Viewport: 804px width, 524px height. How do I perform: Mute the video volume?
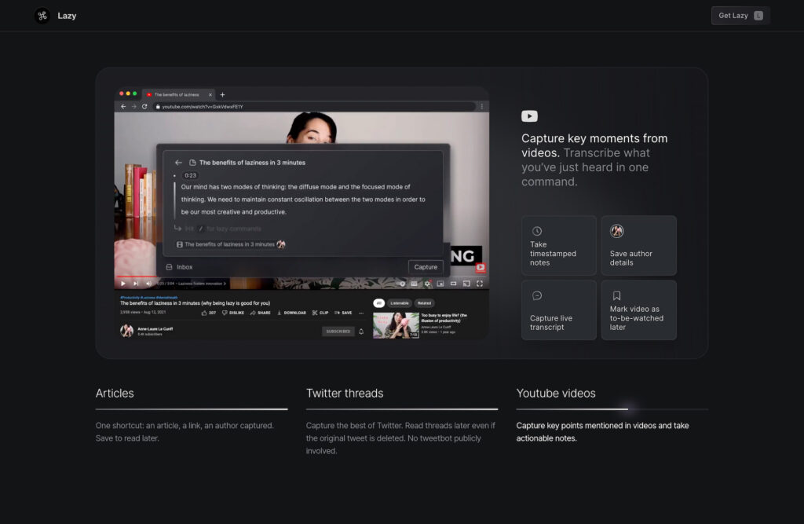coord(148,284)
